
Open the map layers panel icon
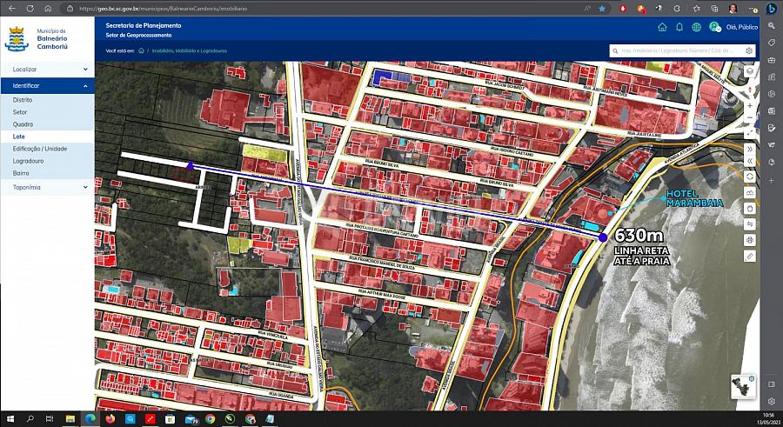750,71
